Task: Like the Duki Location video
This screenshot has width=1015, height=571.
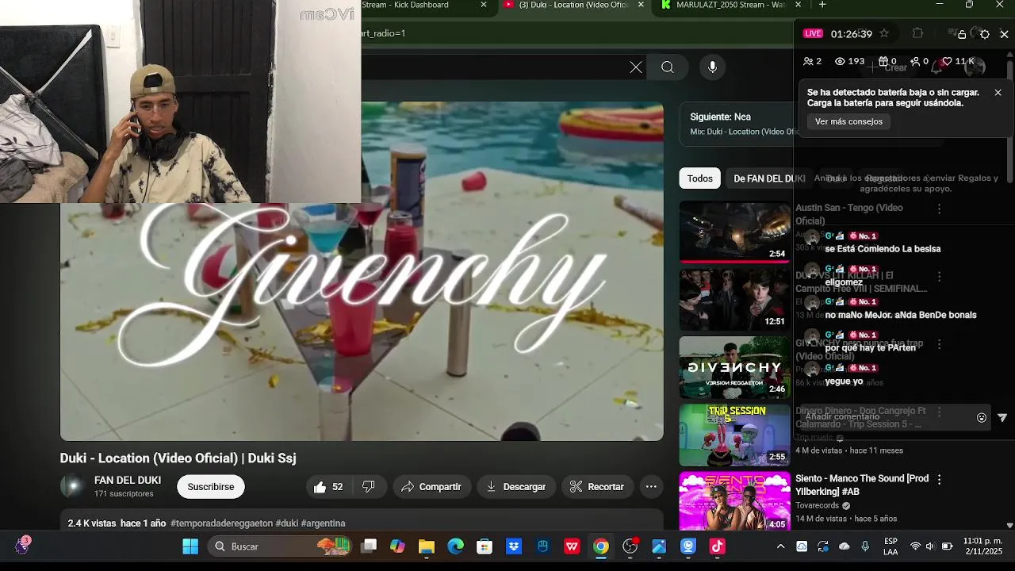Action: tap(328, 487)
